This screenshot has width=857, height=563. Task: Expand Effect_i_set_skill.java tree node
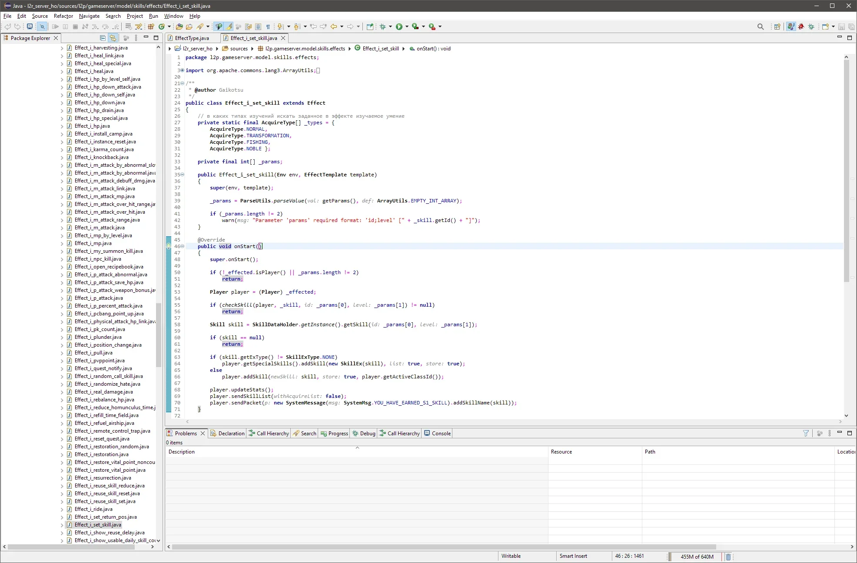coord(62,525)
